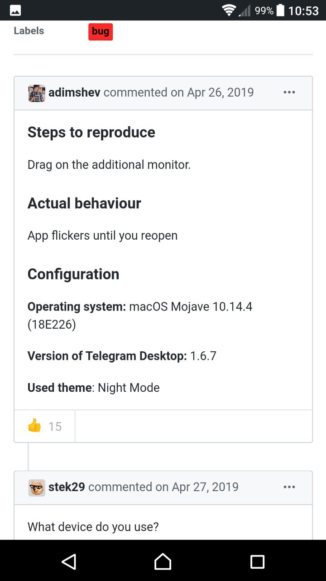Click the '(18E226)' build number text
Viewport: 326px width, 581px height.
click(52, 325)
